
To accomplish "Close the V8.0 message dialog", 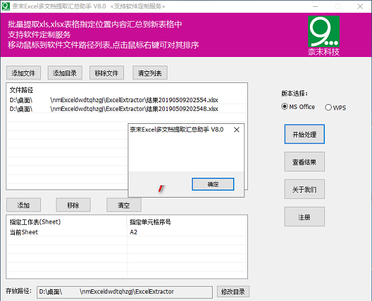I will (x=237, y=129).
